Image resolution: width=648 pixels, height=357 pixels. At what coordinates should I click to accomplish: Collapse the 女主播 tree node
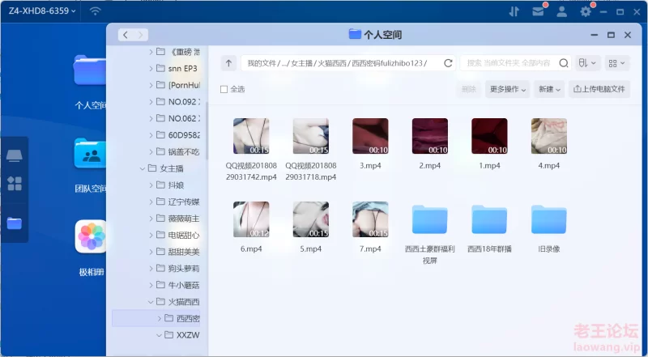coord(141,168)
